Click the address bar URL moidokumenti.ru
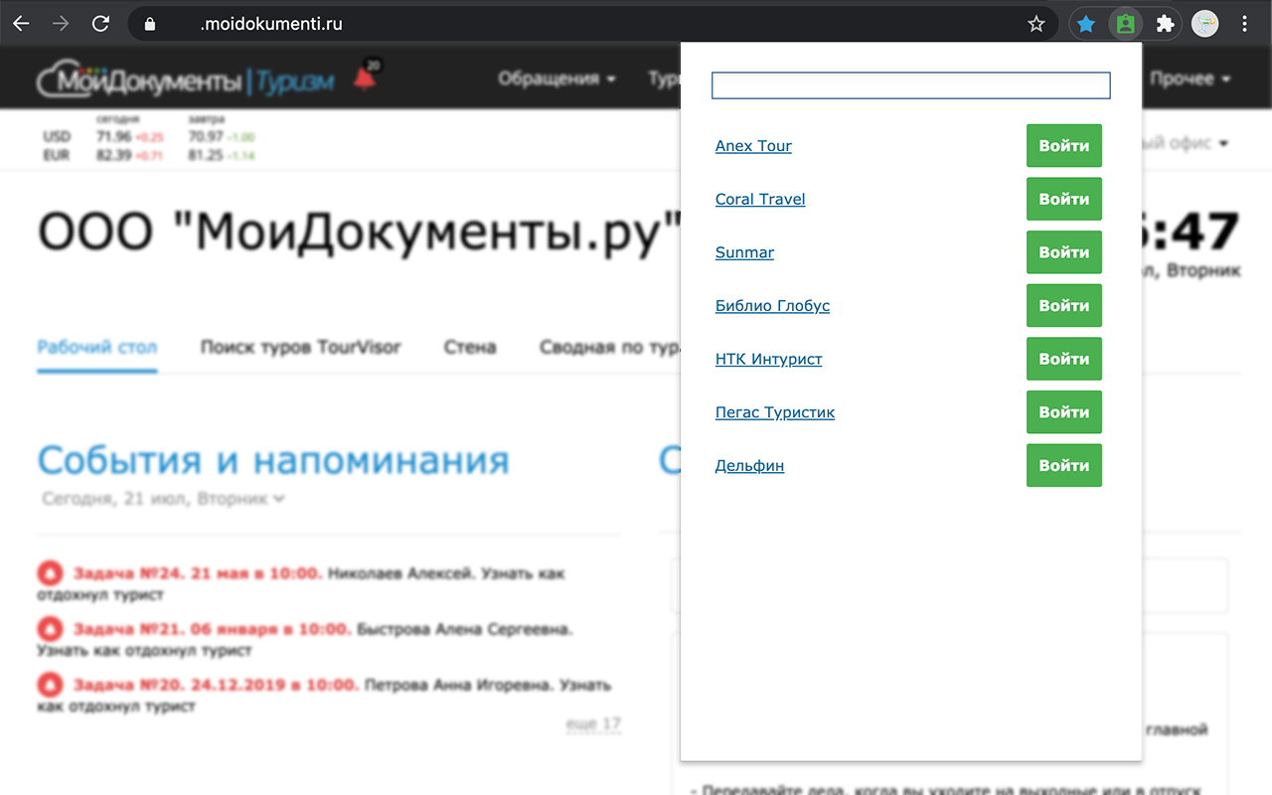 271,24
